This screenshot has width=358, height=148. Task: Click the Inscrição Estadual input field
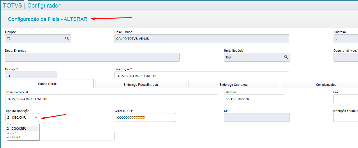click(x=345, y=117)
